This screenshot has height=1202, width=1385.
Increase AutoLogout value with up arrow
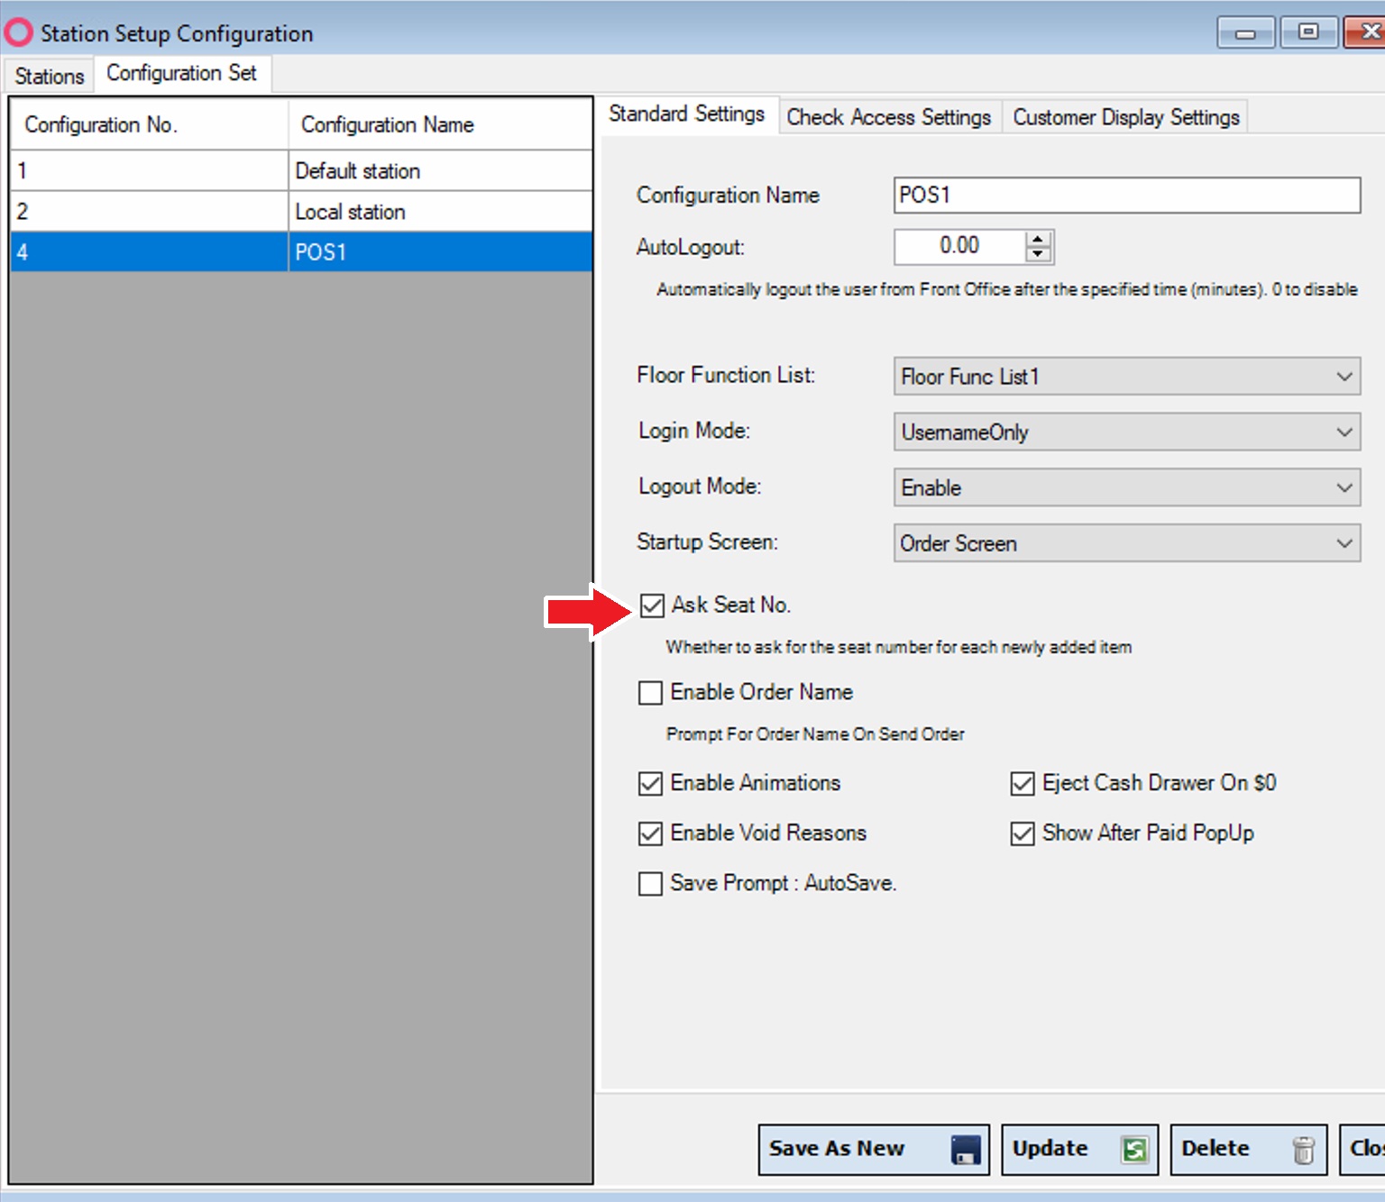point(1039,240)
